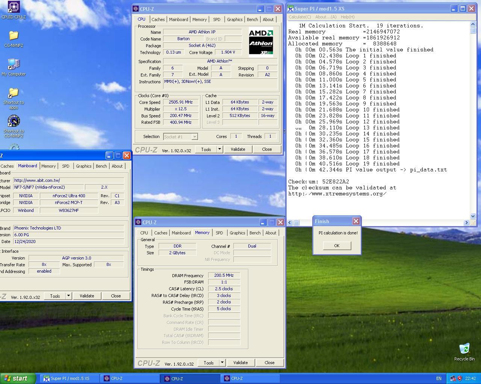The height and width of the screenshot is (384, 481).
Task: Open the About tab in the CPU window
Action: (268, 19)
